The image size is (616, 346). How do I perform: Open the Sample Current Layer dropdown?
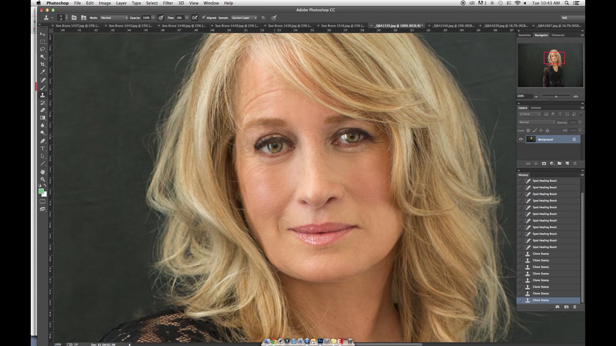244,18
